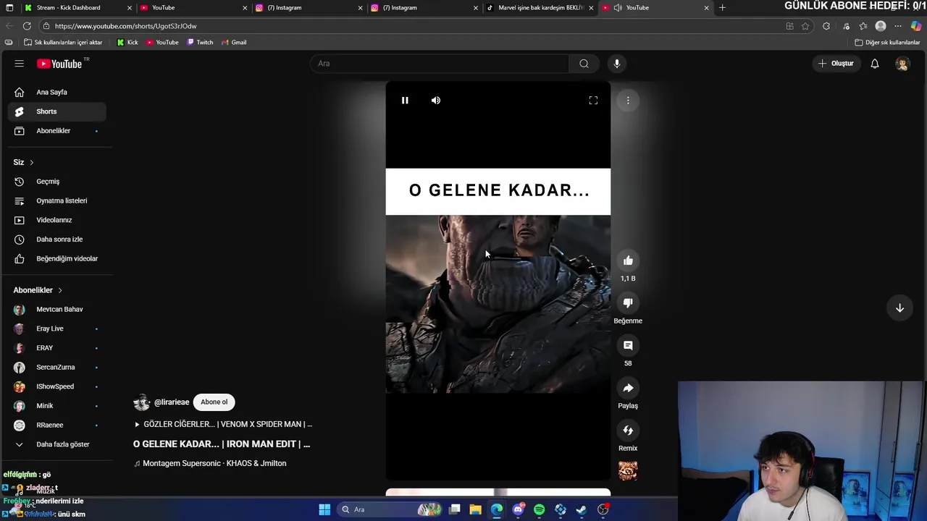Open Daha sonra izle list
The height and width of the screenshot is (521, 927).
(57, 240)
